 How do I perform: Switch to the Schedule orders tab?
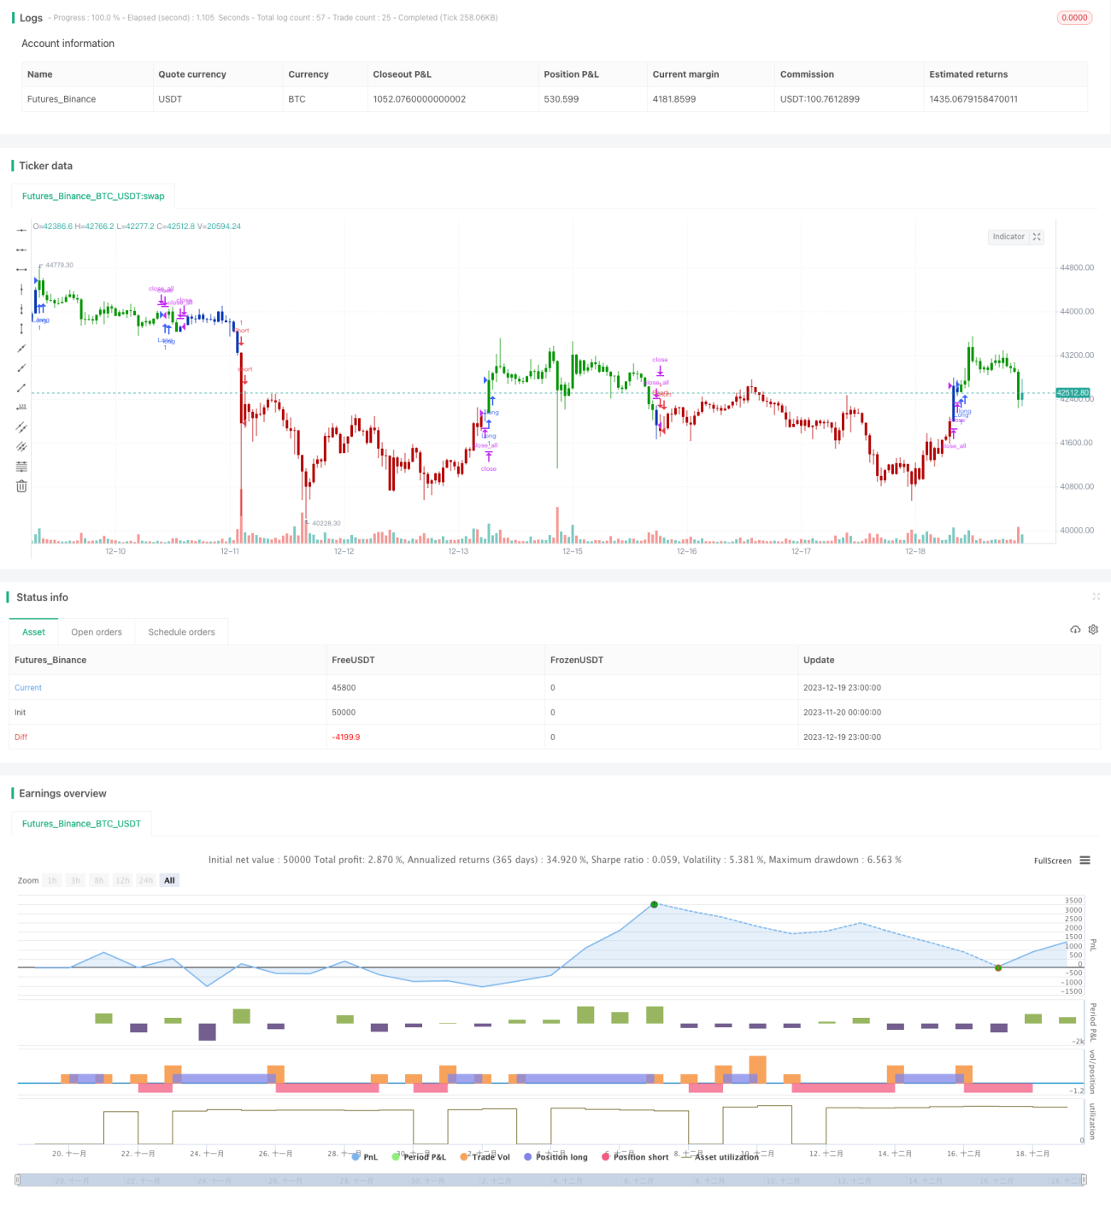pos(181,632)
